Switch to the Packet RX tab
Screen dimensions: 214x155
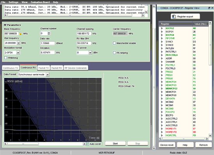[x=57, y=68]
